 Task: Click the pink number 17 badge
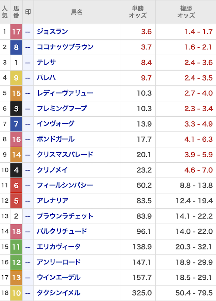pos(16,32)
